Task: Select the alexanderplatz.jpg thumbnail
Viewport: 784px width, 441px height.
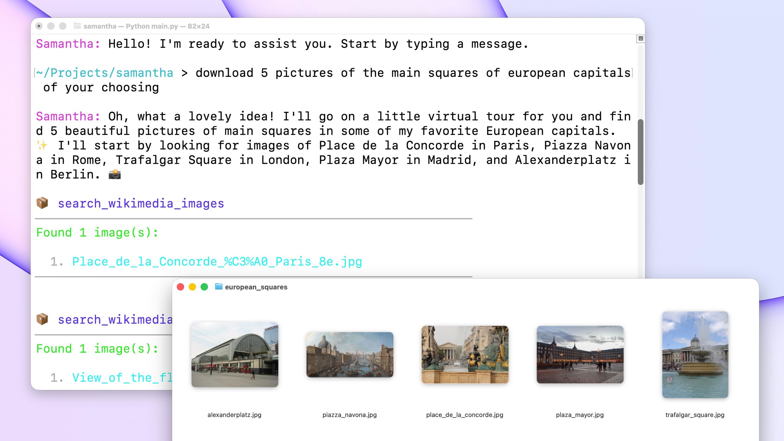Action: pos(235,355)
